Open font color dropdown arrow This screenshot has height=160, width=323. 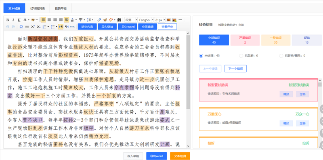[28, 20]
